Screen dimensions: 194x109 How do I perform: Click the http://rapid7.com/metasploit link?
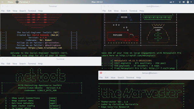137,56
